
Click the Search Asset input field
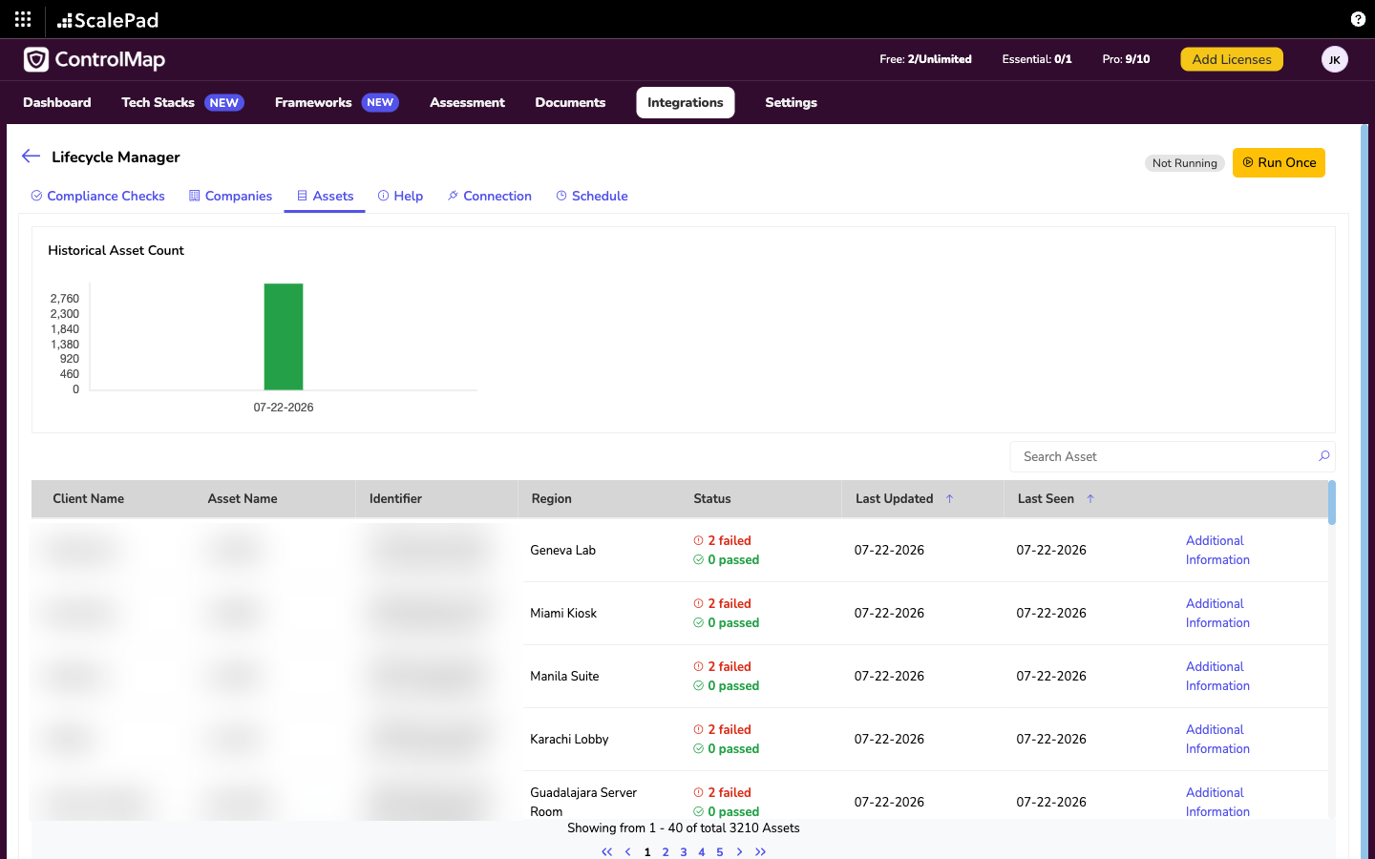tap(1163, 456)
